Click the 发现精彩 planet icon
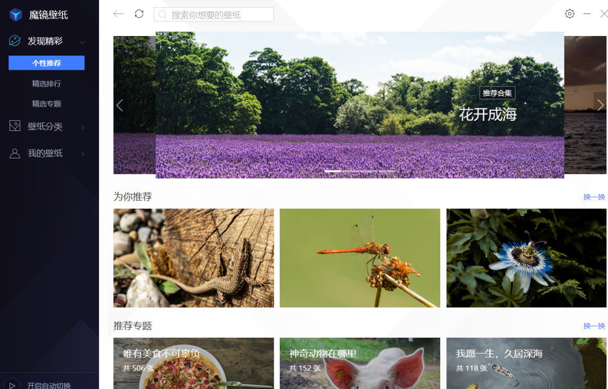This screenshot has width=608, height=389. tap(15, 40)
